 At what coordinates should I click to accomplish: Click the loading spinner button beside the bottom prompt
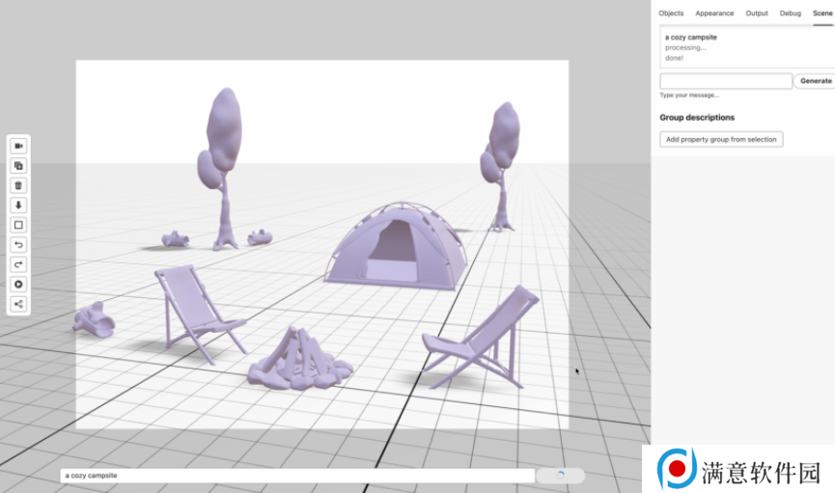click(x=561, y=476)
